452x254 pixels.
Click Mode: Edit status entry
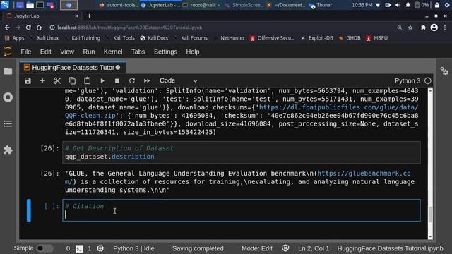tap(257, 248)
